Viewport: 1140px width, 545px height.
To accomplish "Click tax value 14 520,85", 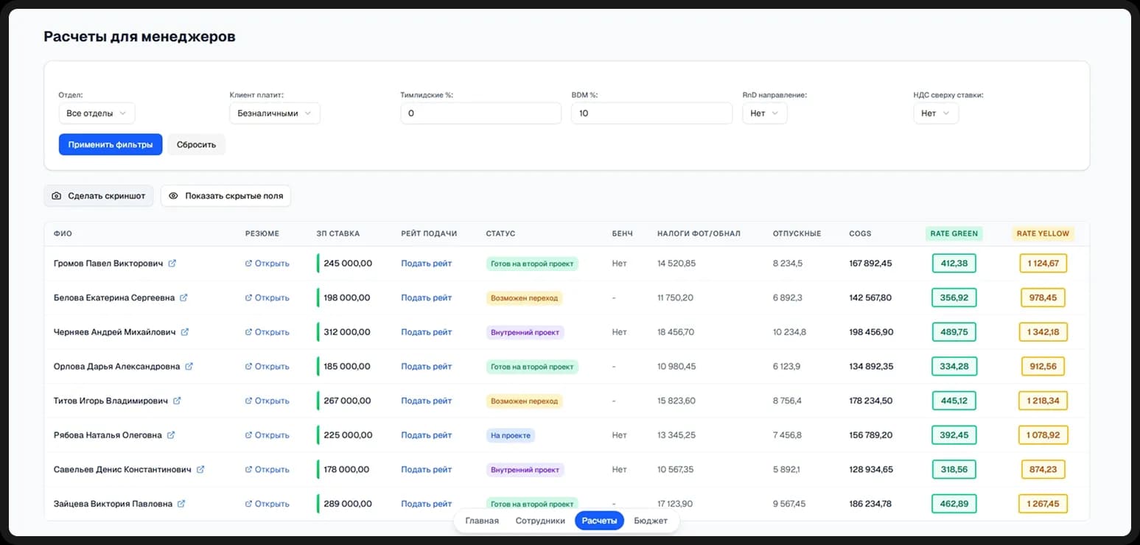I will pyautogui.click(x=676, y=263).
